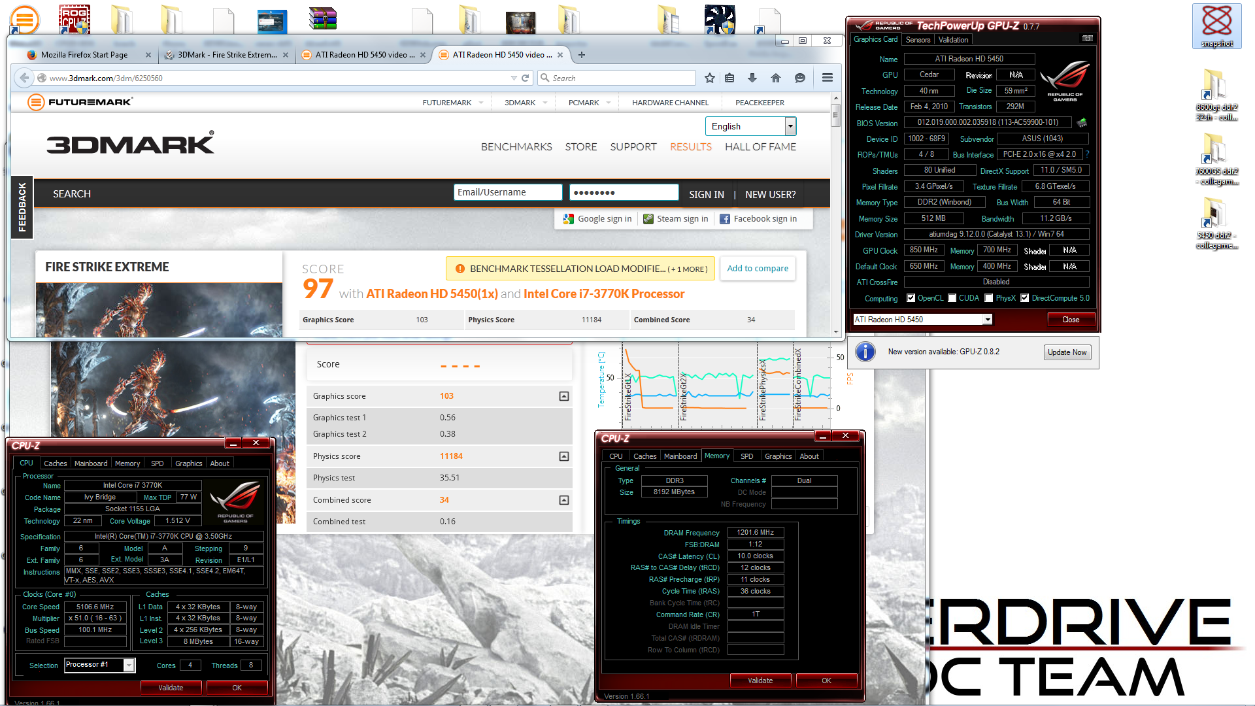The image size is (1255, 706).
Task: Bookmark this page with star icon
Action: coord(710,78)
